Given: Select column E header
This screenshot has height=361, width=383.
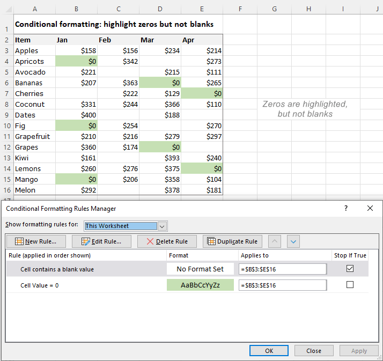Looking at the screenshot, I should point(202,9).
